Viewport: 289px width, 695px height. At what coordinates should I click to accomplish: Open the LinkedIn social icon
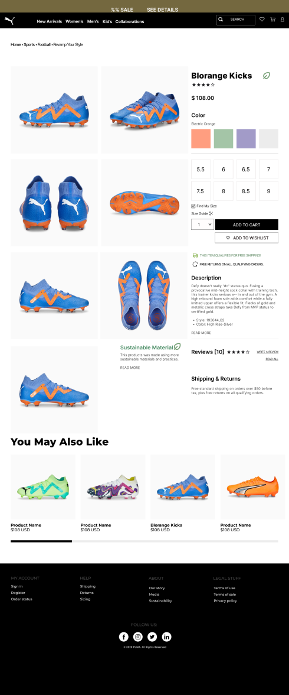tap(166, 637)
